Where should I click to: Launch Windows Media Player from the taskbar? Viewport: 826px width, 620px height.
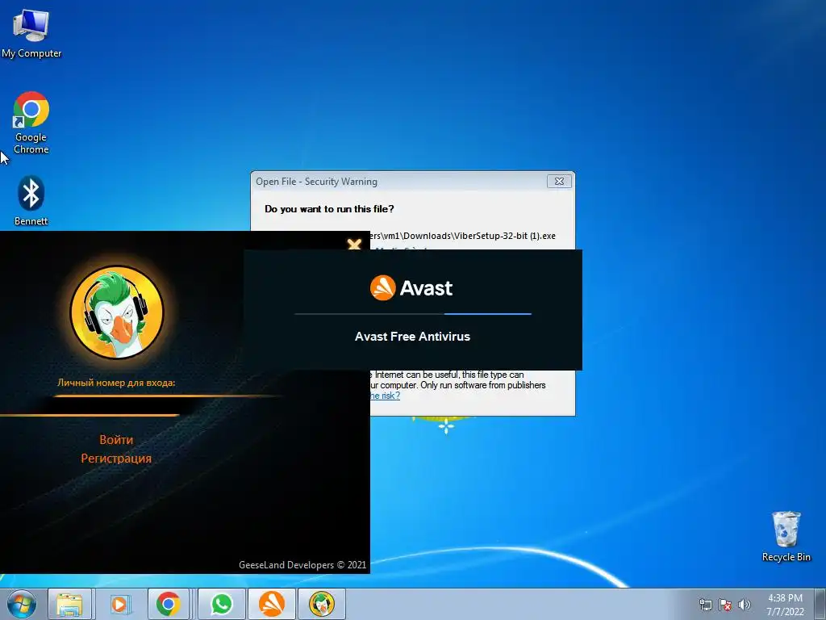point(119,604)
